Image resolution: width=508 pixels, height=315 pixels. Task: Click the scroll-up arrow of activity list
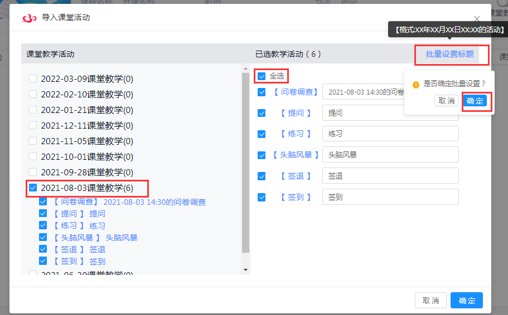point(245,68)
